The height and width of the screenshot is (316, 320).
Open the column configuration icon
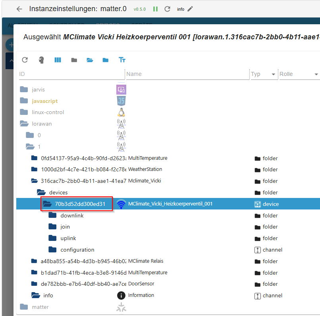(x=58, y=60)
